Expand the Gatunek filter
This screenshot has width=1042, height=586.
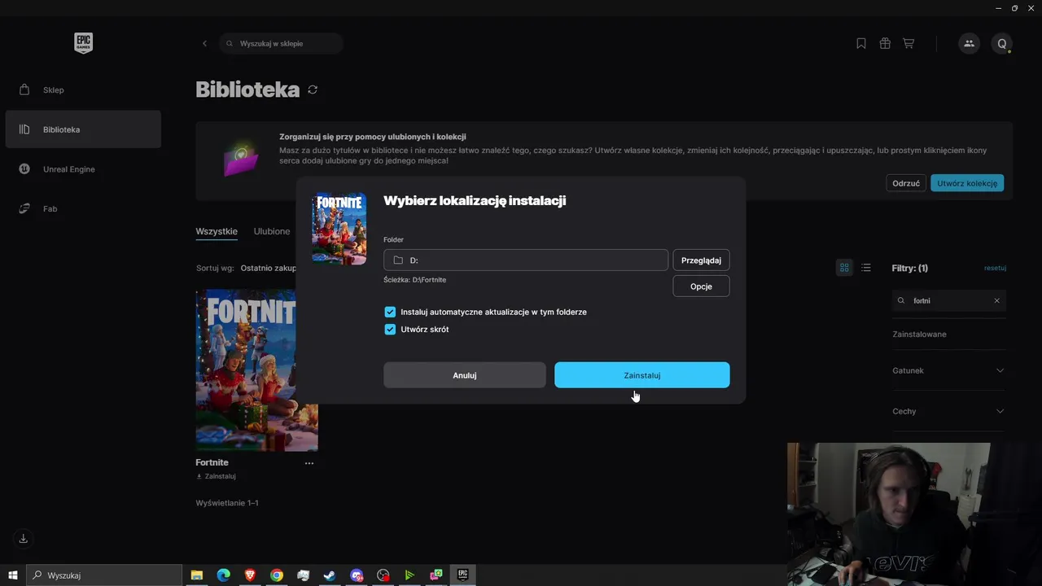[949, 370]
